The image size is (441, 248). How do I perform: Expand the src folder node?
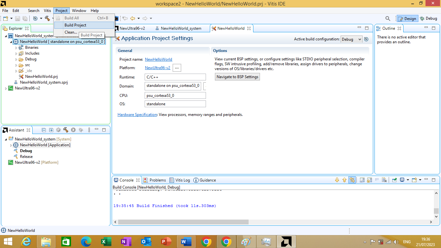point(16,65)
